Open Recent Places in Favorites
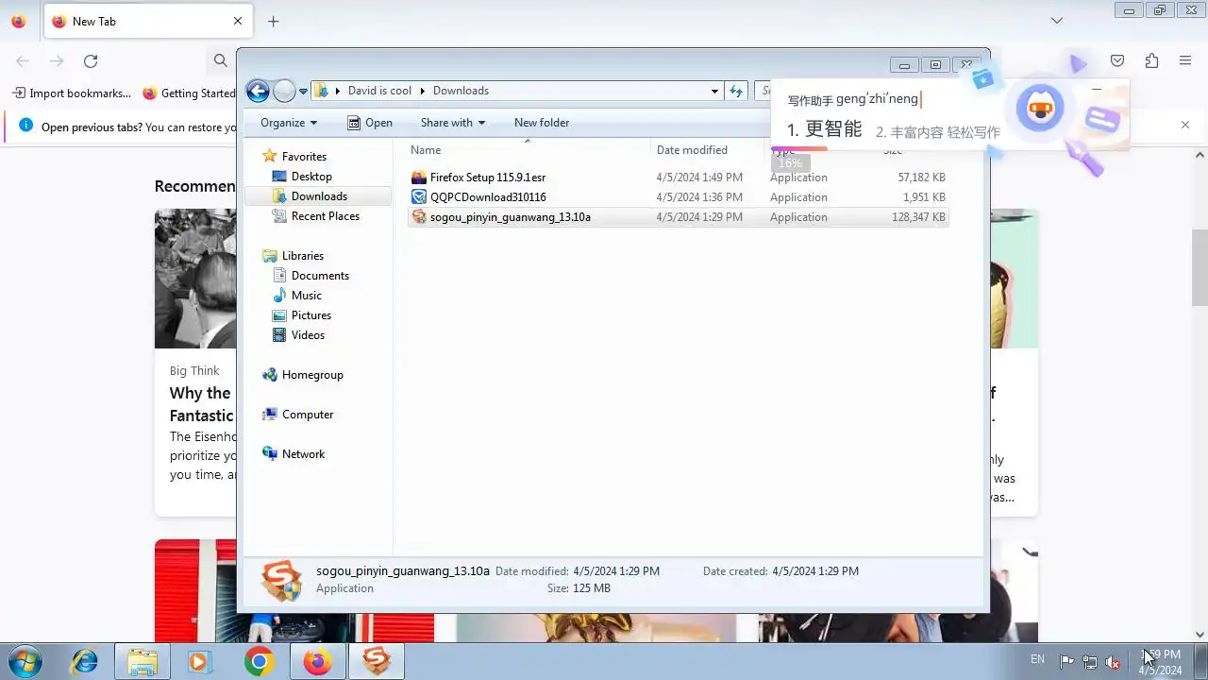 point(326,216)
